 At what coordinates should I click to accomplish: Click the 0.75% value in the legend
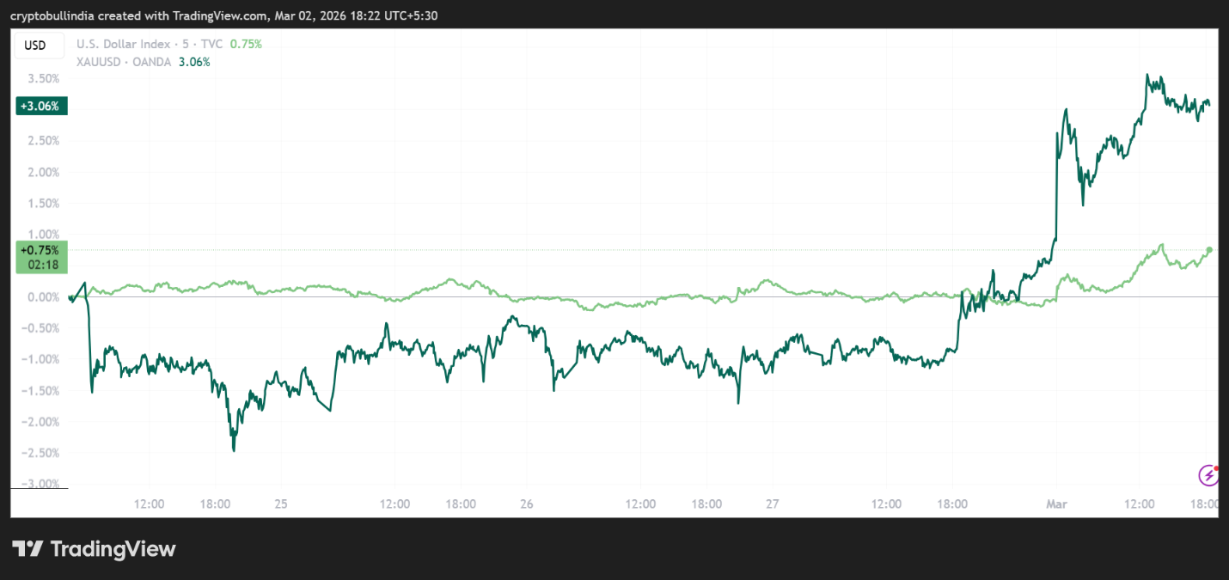(x=246, y=45)
